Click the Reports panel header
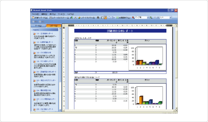Viewport: 208px width, 122px height. [45, 30]
